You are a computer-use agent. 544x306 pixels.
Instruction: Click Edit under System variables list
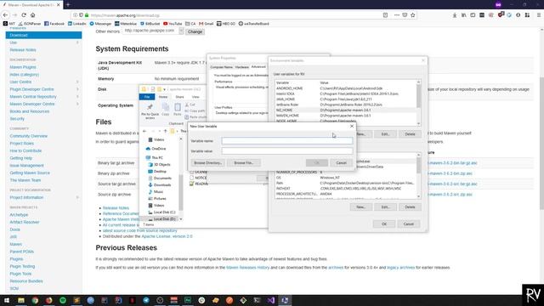(385, 207)
